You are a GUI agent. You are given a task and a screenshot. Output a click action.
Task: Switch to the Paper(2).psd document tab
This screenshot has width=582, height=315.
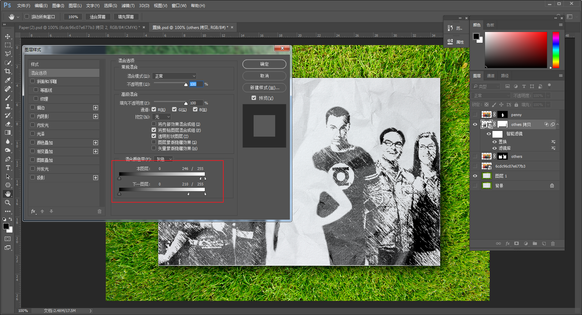(x=79, y=28)
